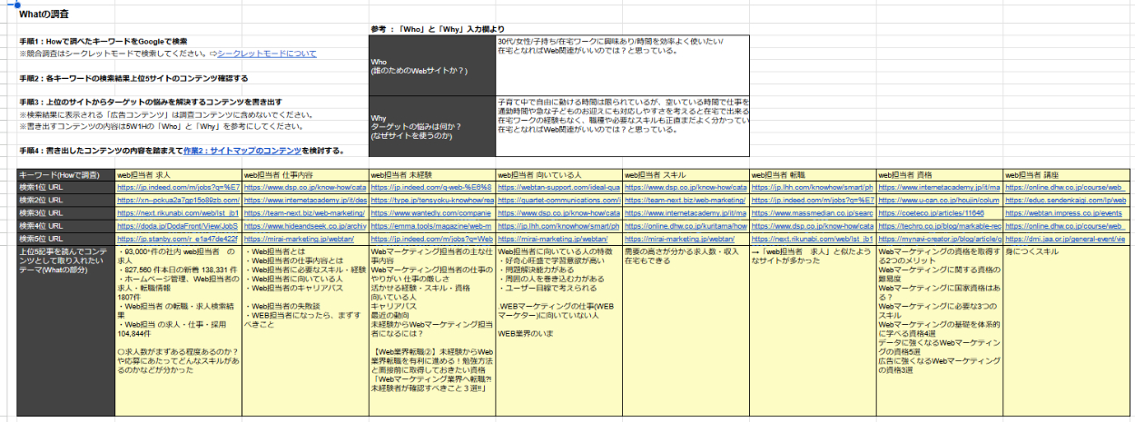1135x422 pixels.
Task: Click the wantedly.com companies link
Action: pyautogui.click(x=432, y=212)
